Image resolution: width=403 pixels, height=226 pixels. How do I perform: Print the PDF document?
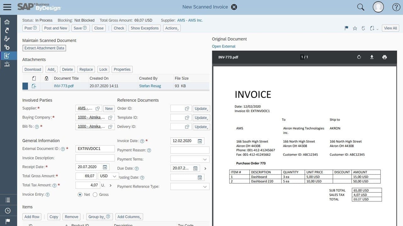pyautogui.click(x=384, y=57)
